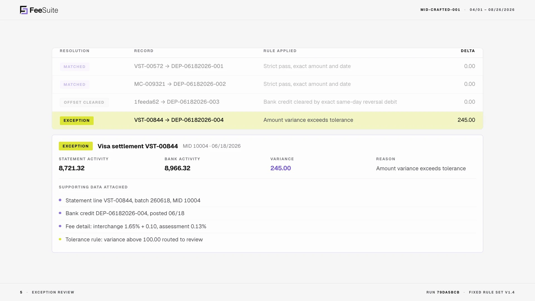Select record VST-00844 → DEP-06182026-004
Screen dimensions: 535x301
tap(179, 120)
